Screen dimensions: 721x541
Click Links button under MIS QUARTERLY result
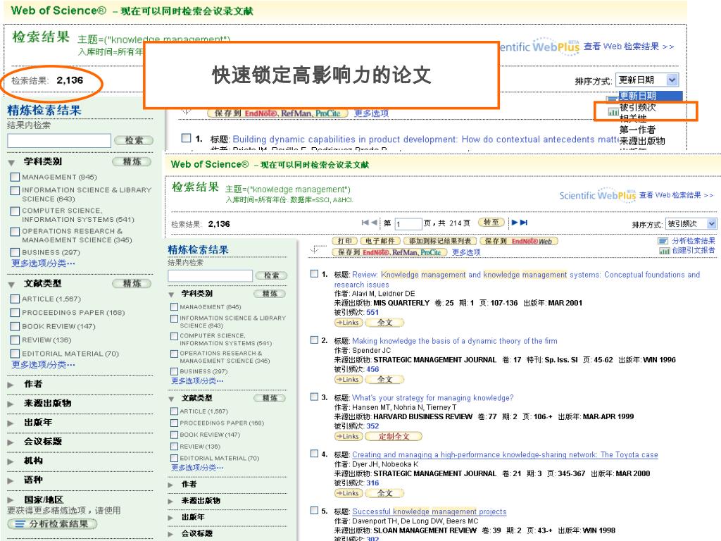[x=349, y=323]
